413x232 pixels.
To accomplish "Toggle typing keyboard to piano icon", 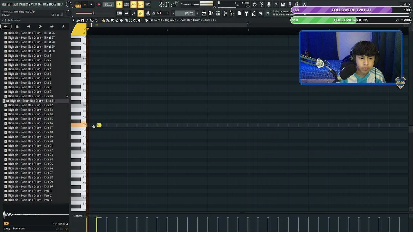I will coord(119,13).
